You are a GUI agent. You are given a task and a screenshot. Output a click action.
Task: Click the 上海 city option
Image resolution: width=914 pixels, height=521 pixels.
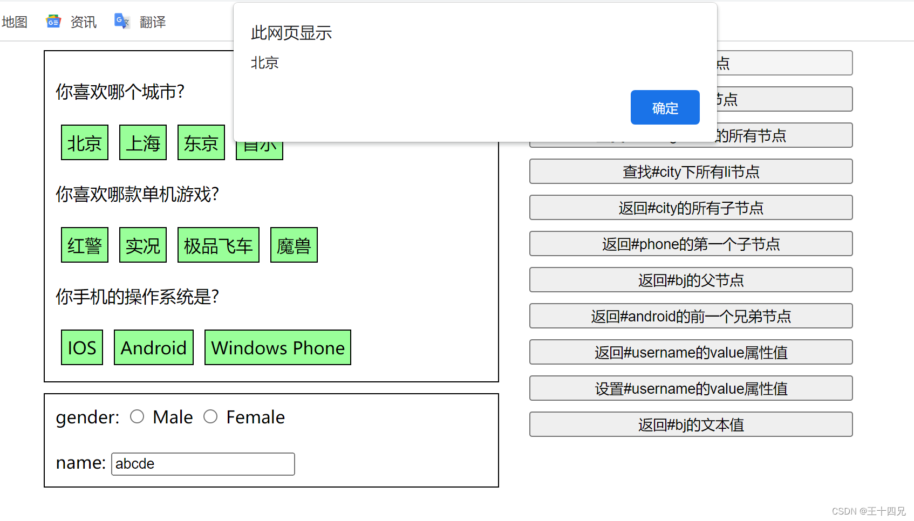click(x=142, y=142)
